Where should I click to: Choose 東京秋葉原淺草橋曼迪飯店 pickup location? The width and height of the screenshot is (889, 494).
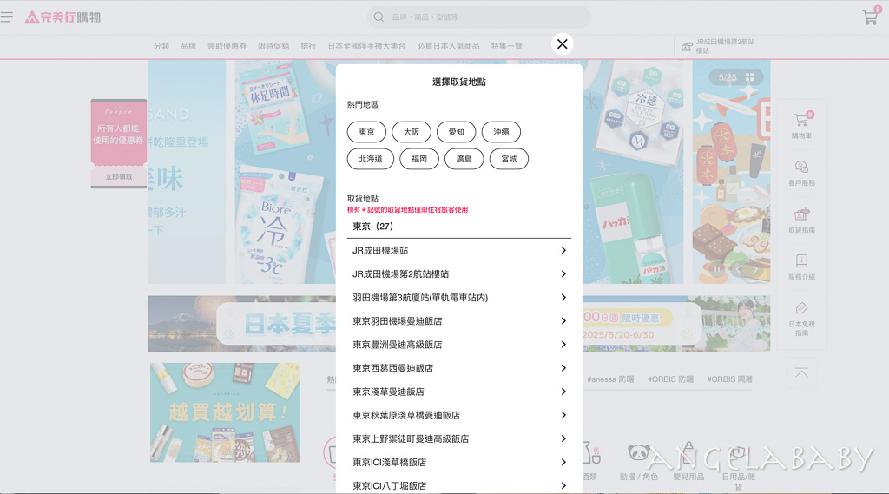click(x=459, y=415)
